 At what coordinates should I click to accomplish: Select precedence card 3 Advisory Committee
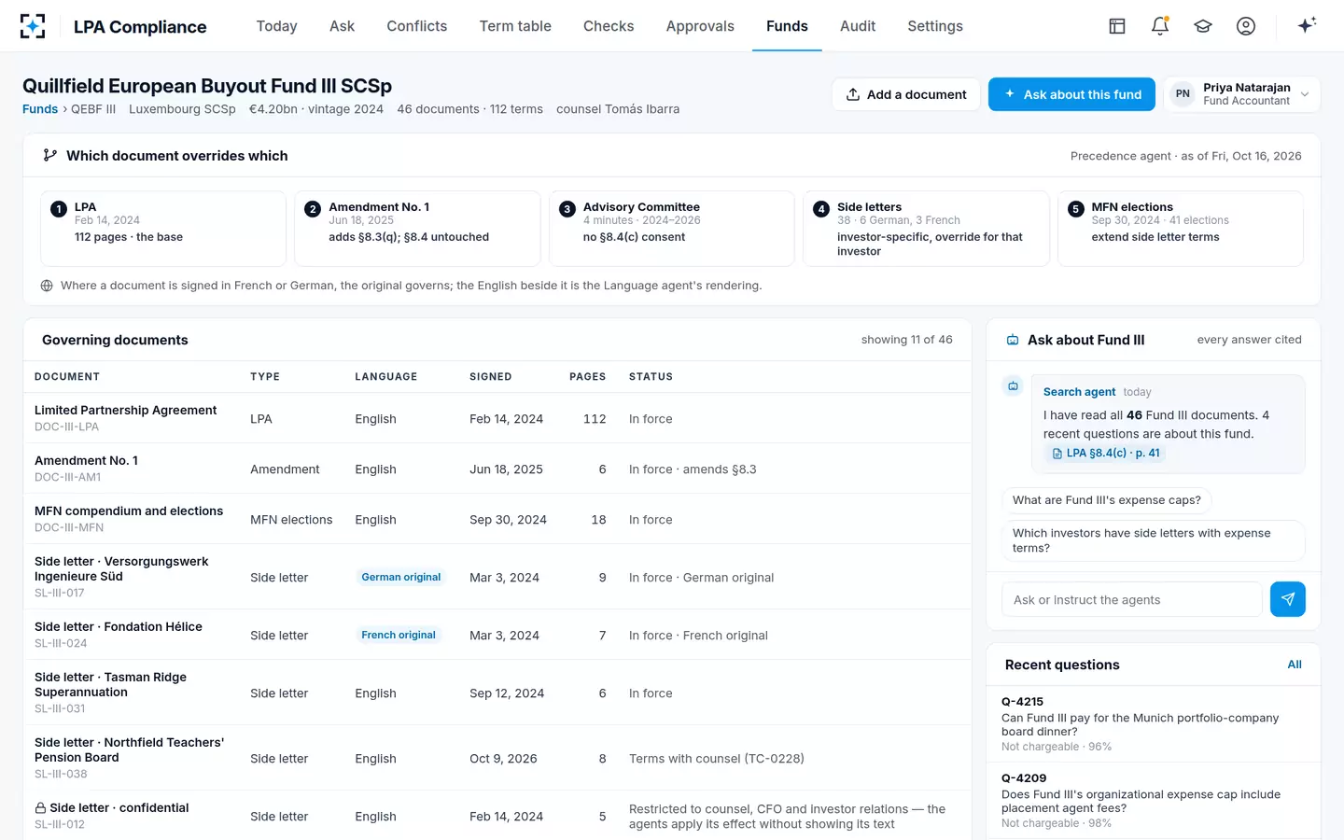(x=672, y=229)
